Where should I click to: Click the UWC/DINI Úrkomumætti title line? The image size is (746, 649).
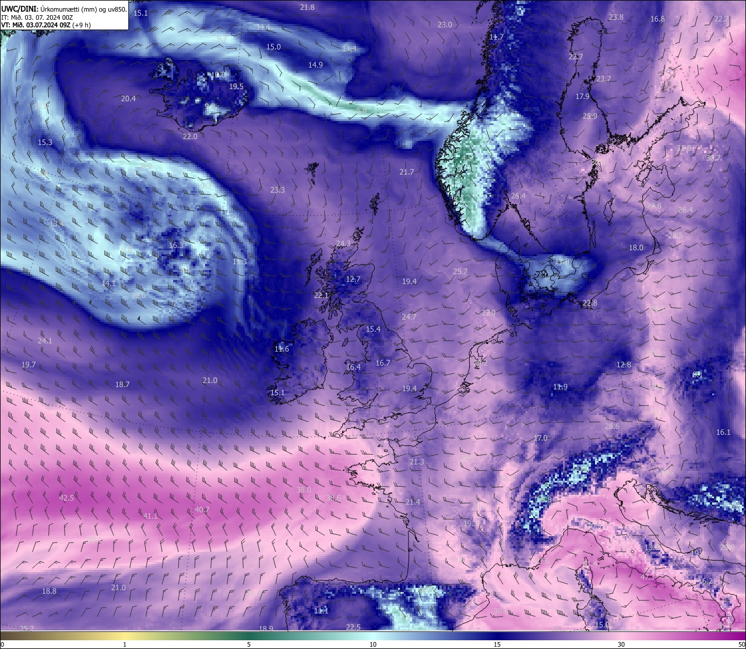64,9
